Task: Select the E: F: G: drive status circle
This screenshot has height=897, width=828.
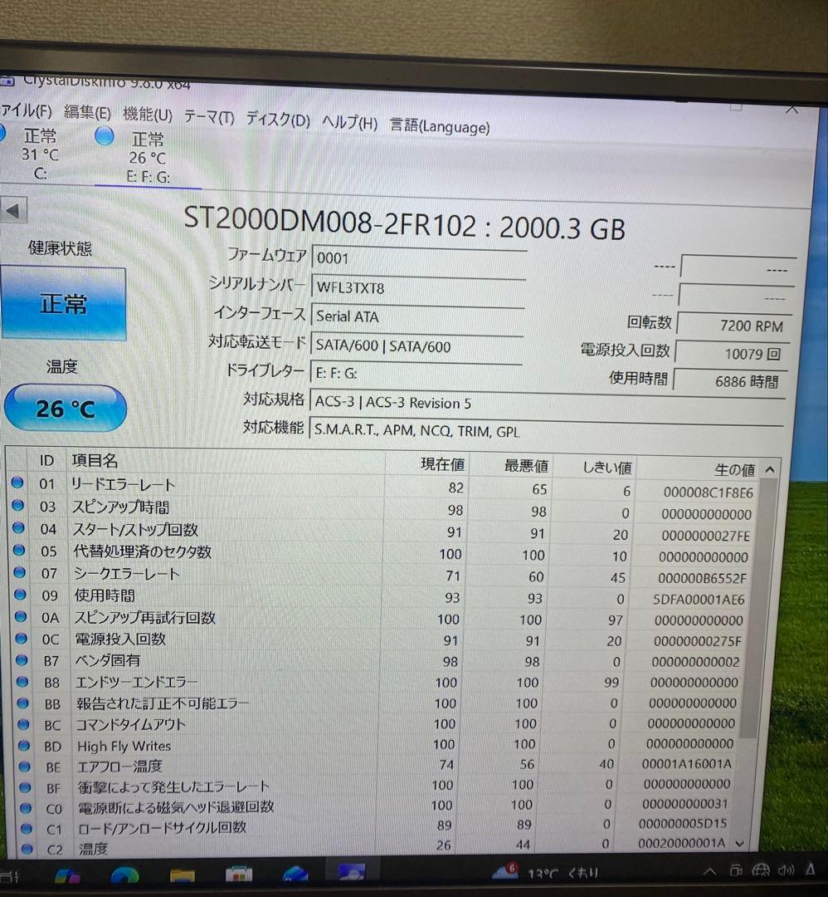Action: [x=104, y=136]
